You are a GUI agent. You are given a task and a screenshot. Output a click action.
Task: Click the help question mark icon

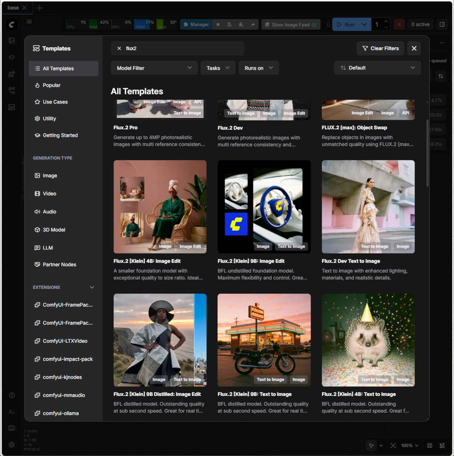[x=12, y=395]
